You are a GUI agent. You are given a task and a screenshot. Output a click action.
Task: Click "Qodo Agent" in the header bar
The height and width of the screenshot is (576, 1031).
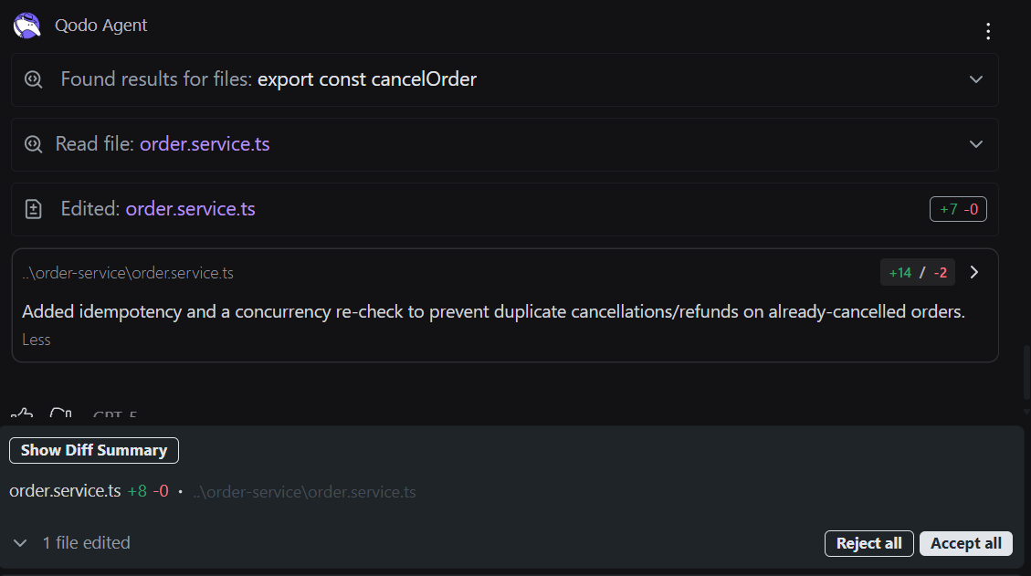tap(100, 25)
